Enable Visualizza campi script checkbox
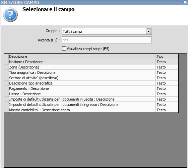Image resolution: width=188 pixels, height=168 pixels. point(64,49)
